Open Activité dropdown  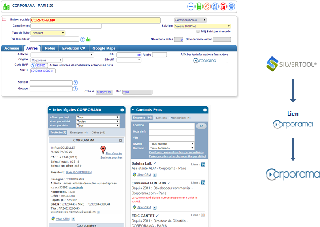[62, 55]
